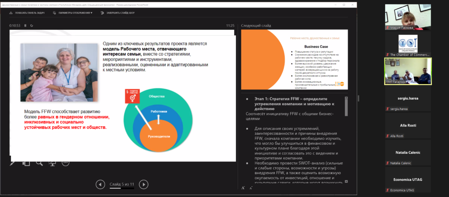
Task: Increase the notes text size
Action: pyautogui.click(x=243, y=188)
